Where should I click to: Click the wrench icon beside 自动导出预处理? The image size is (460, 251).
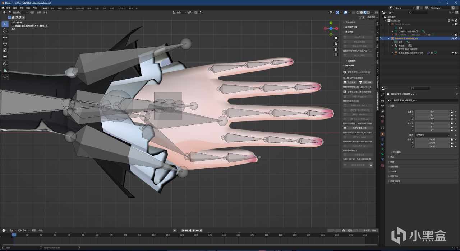click(371, 165)
